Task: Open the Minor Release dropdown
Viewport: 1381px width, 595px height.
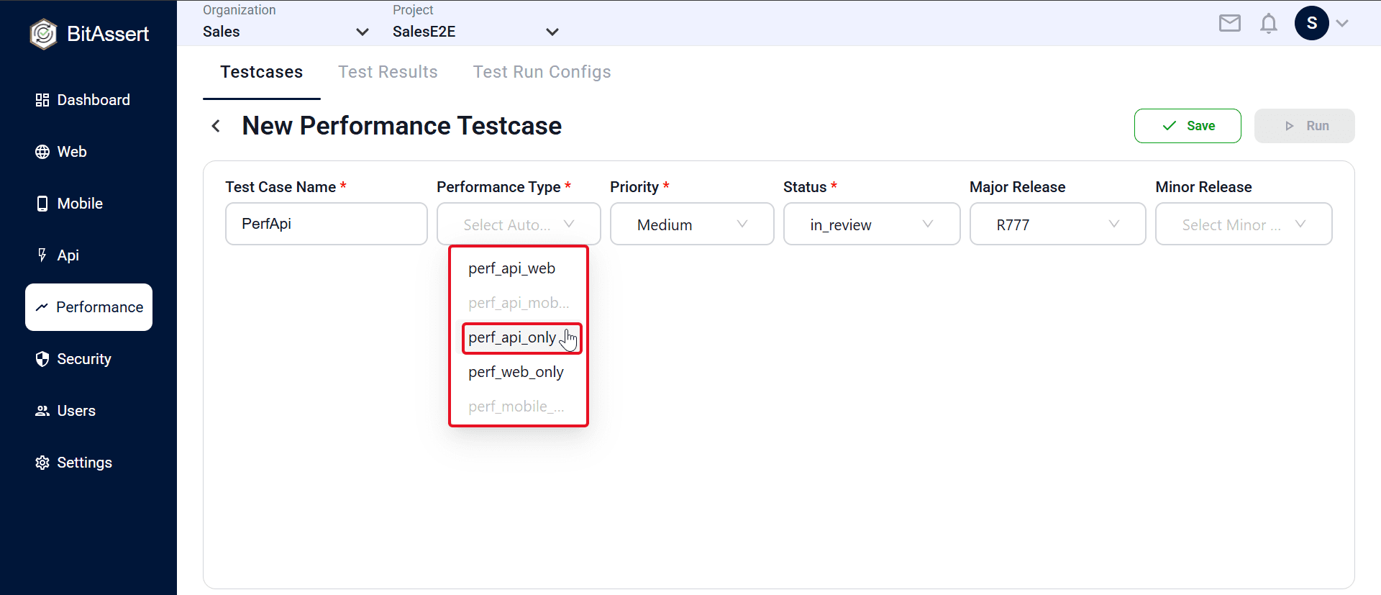Action: click(1244, 224)
